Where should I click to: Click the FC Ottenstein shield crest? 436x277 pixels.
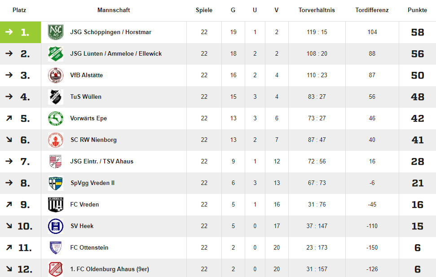56,248
